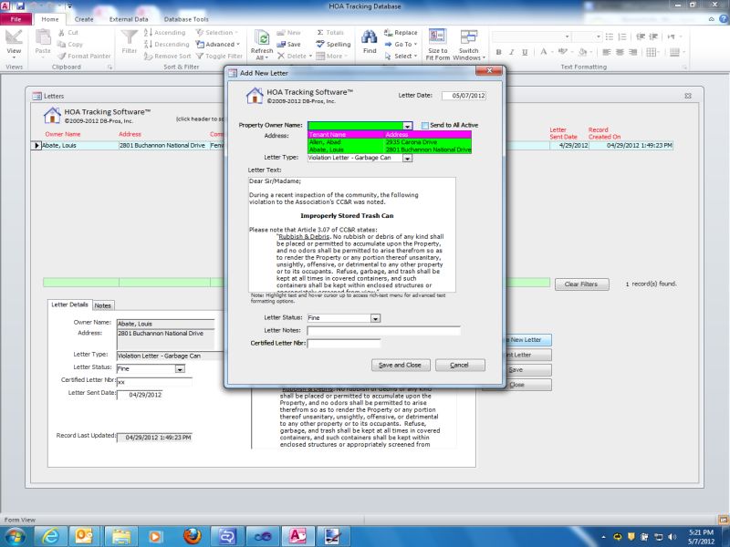Switch to the Notes tab
The height and width of the screenshot is (547, 730).
pos(102,305)
